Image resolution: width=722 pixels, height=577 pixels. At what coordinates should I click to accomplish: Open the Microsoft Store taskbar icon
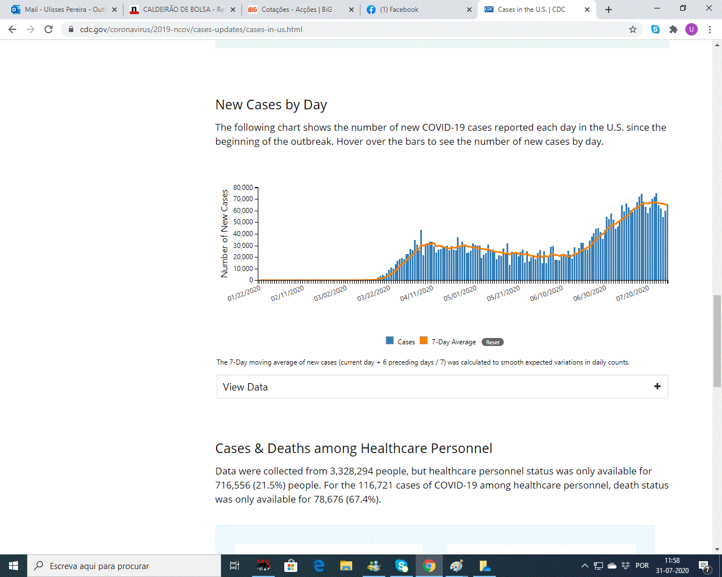290,566
